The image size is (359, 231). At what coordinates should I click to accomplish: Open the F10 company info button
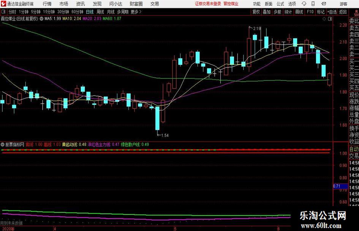(310, 12)
